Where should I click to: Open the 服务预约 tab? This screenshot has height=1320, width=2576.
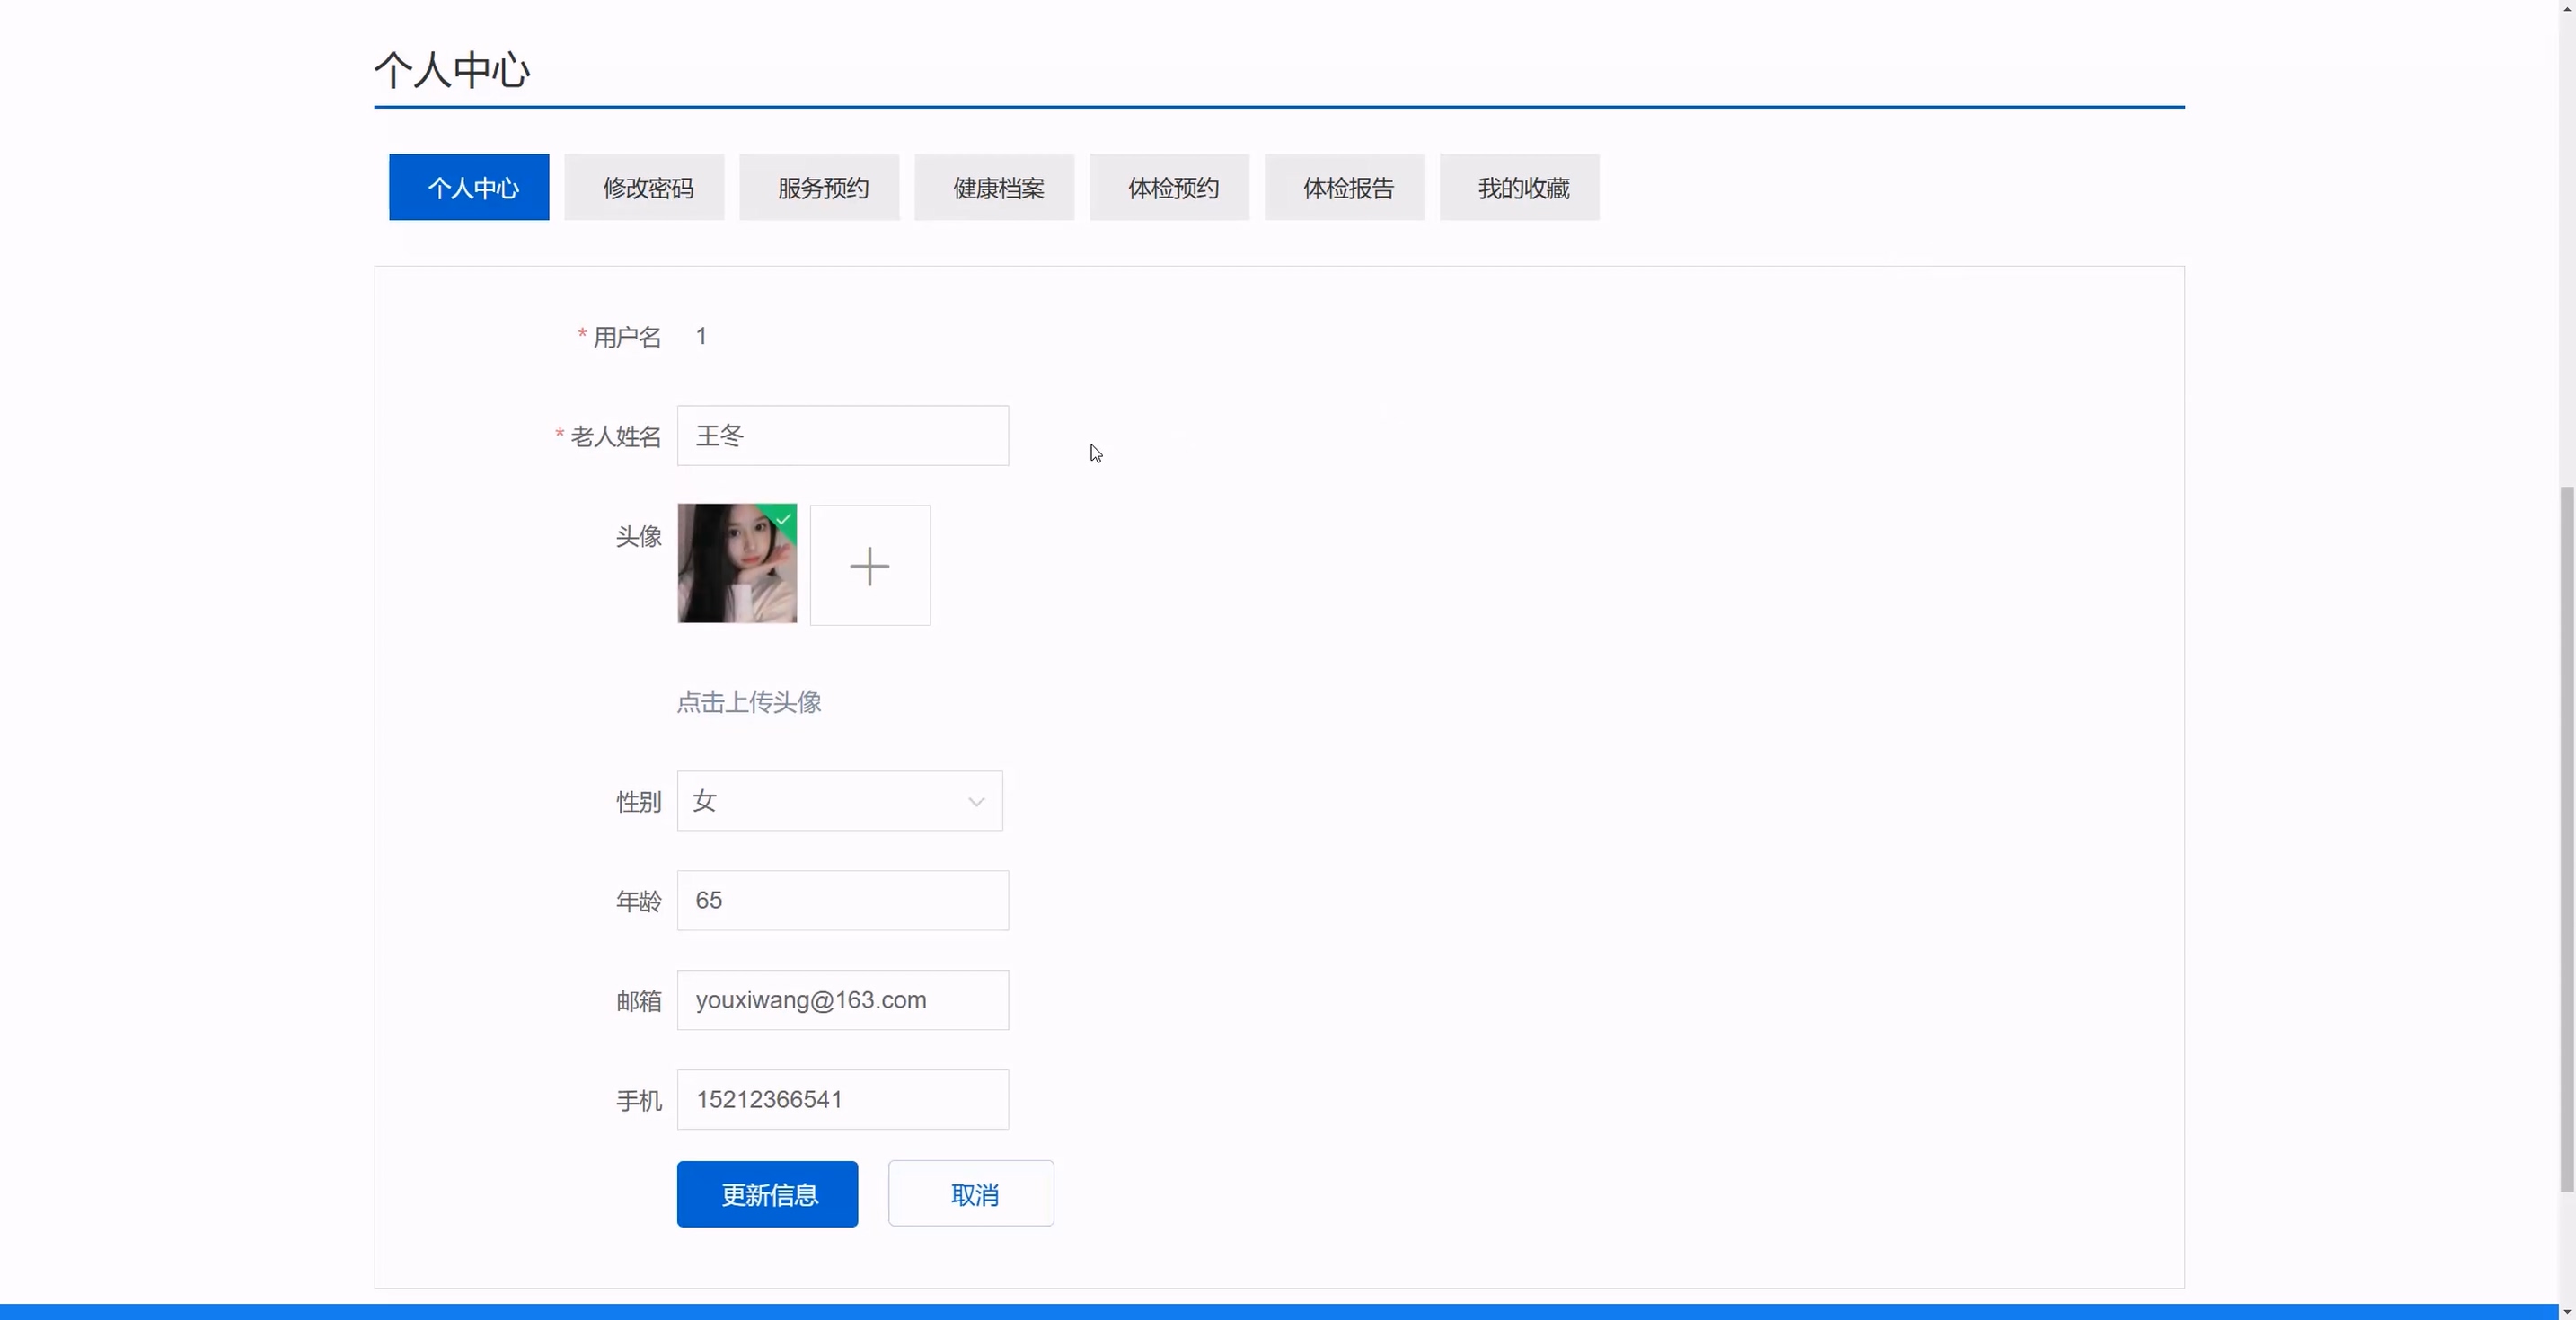coord(820,188)
